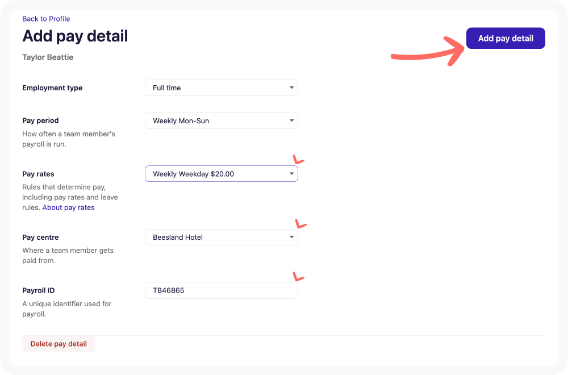
Task: Click the Pay centre field label
Action: click(x=40, y=238)
